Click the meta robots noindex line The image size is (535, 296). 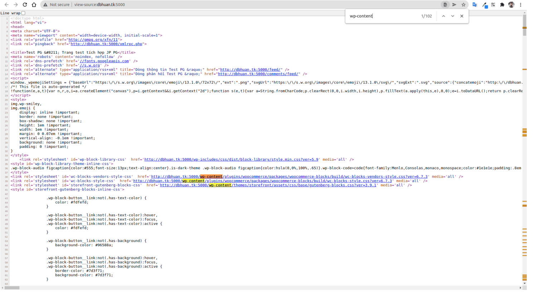(66, 57)
